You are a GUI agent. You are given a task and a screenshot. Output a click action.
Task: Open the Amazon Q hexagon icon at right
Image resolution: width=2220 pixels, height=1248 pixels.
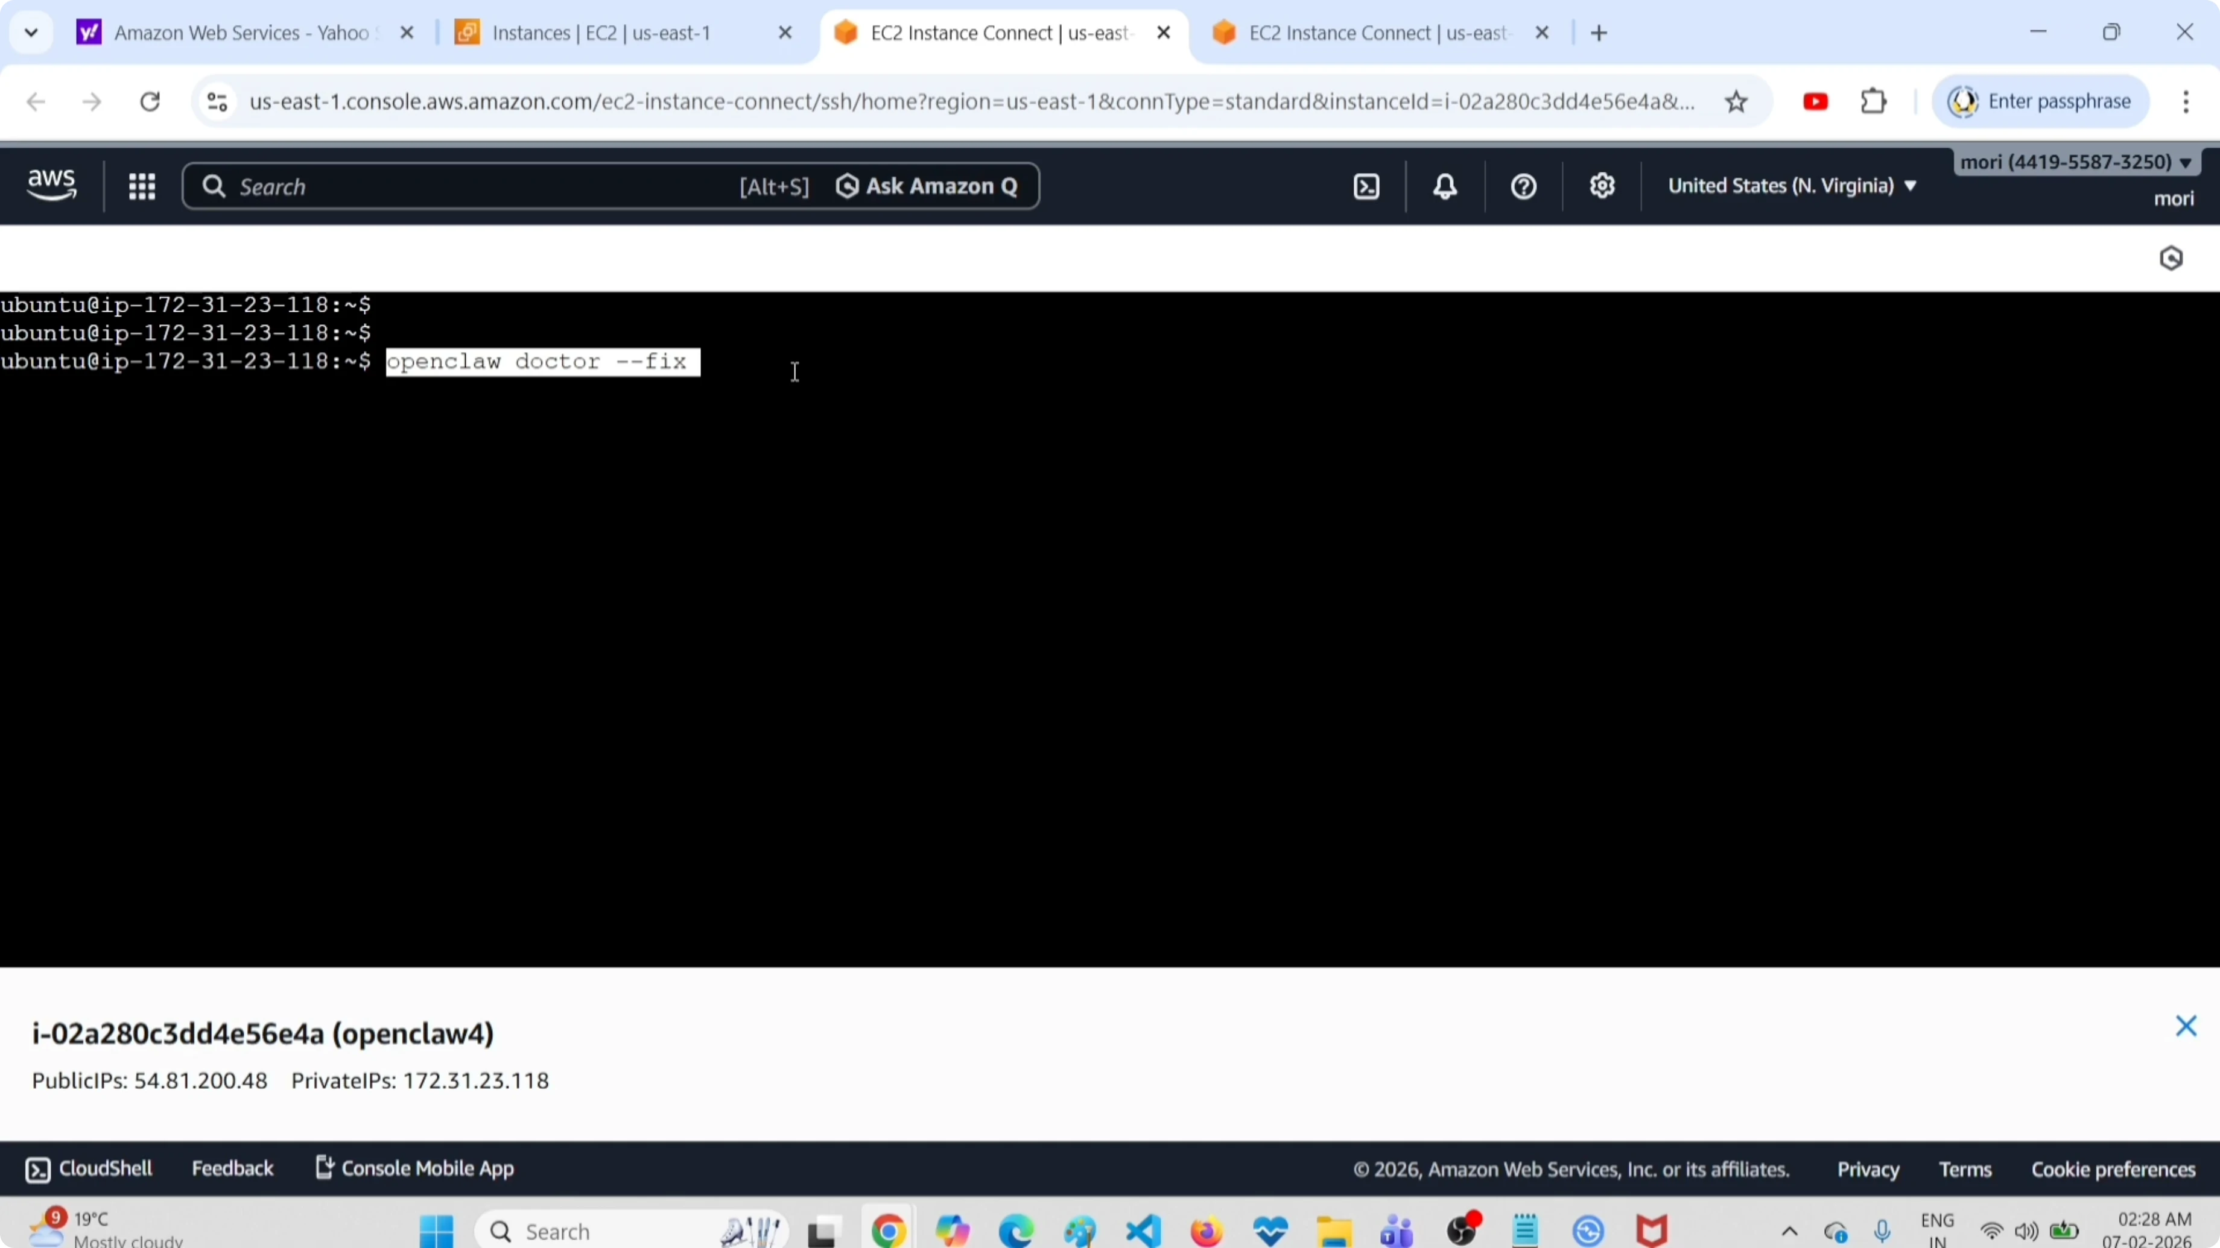pos(2171,259)
